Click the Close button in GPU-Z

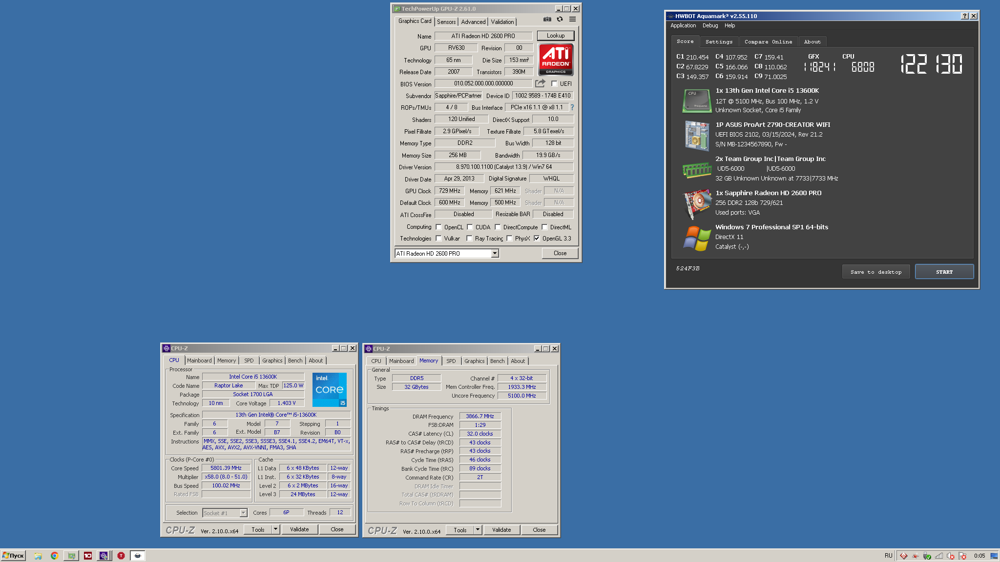[x=560, y=253]
